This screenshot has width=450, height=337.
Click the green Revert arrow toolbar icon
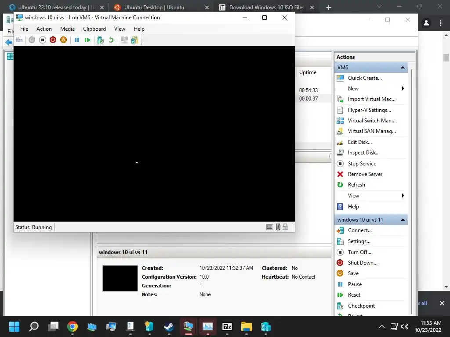coord(111,40)
